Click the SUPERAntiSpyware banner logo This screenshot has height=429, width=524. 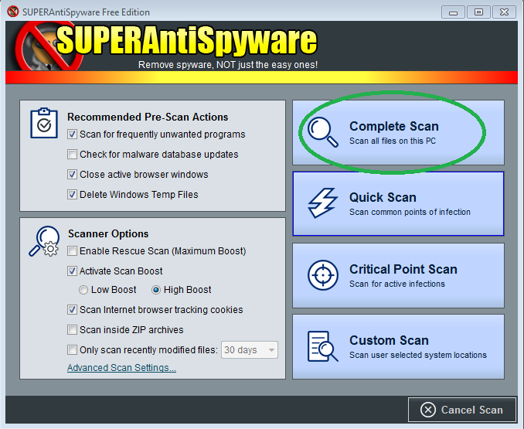pos(166,45)
